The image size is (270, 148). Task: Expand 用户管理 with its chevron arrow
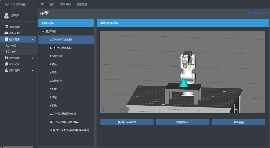coord(33,70)
